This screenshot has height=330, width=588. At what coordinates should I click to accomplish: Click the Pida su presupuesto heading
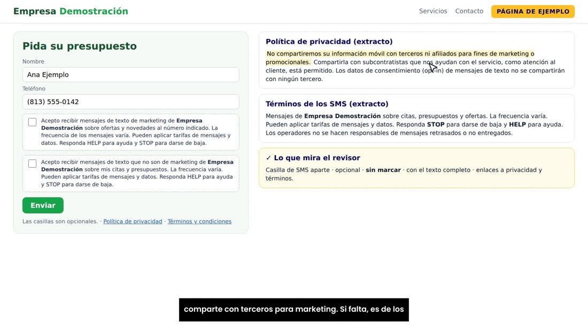(x=80, y=46)
